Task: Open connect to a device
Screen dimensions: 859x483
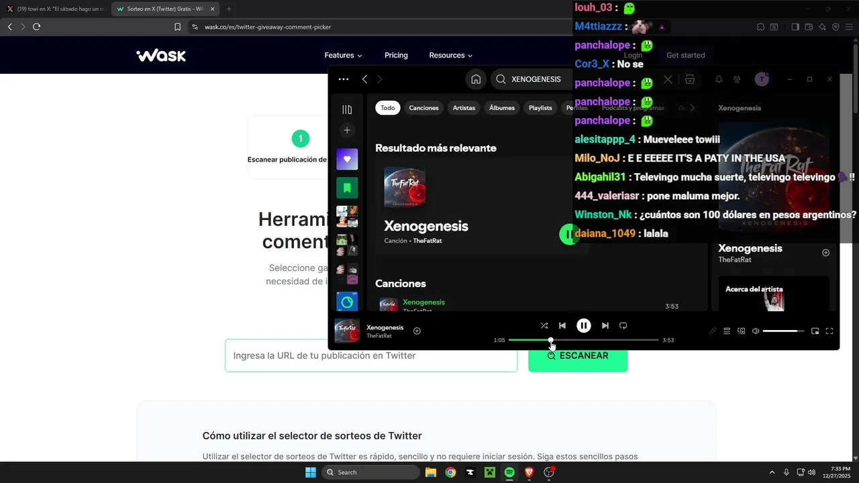Action: click(742, 331)
